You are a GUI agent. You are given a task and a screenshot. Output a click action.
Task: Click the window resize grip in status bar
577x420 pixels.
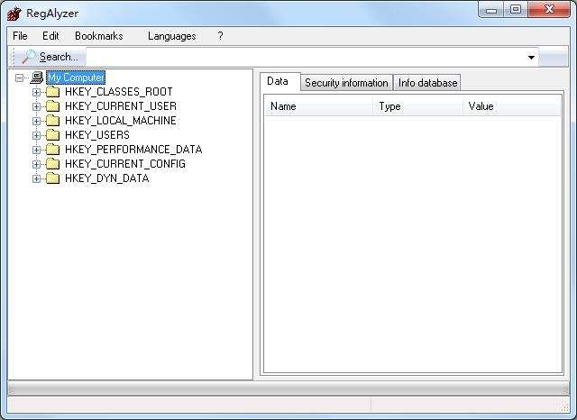[563, 406]
